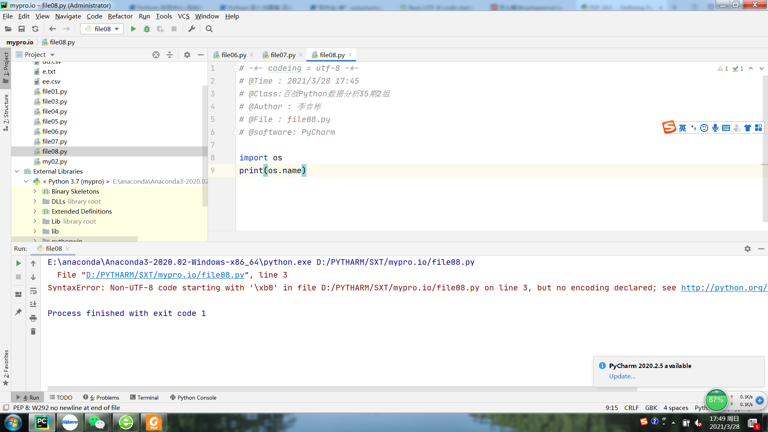Toggle the 2: Favorites side panel

(x=6, y=368)
